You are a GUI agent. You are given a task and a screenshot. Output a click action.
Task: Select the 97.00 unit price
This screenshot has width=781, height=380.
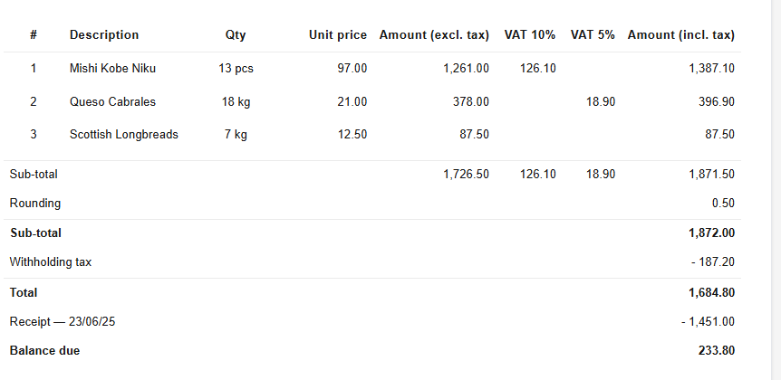pos(352,68)
